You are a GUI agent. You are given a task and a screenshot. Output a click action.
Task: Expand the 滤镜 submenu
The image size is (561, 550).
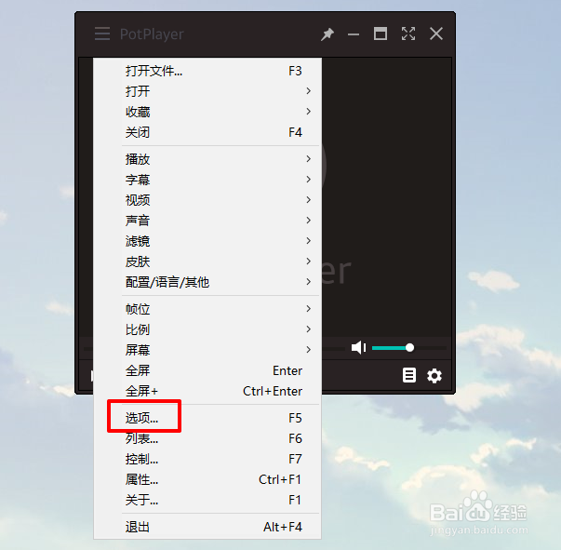click(207, 241)
